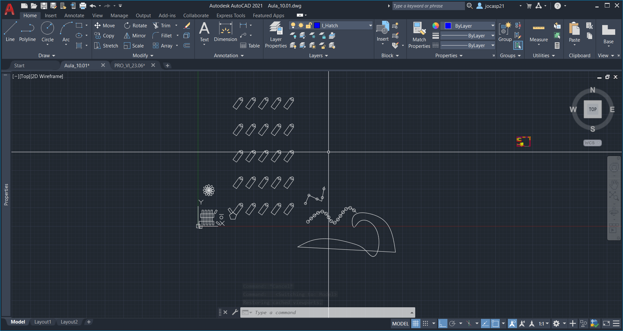Click the viewport controls [-] label
623x331 pixels.
coord(16,76)
